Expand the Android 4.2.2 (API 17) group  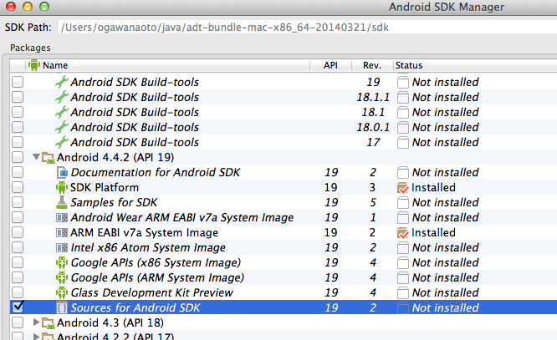[x=36, y=337]
